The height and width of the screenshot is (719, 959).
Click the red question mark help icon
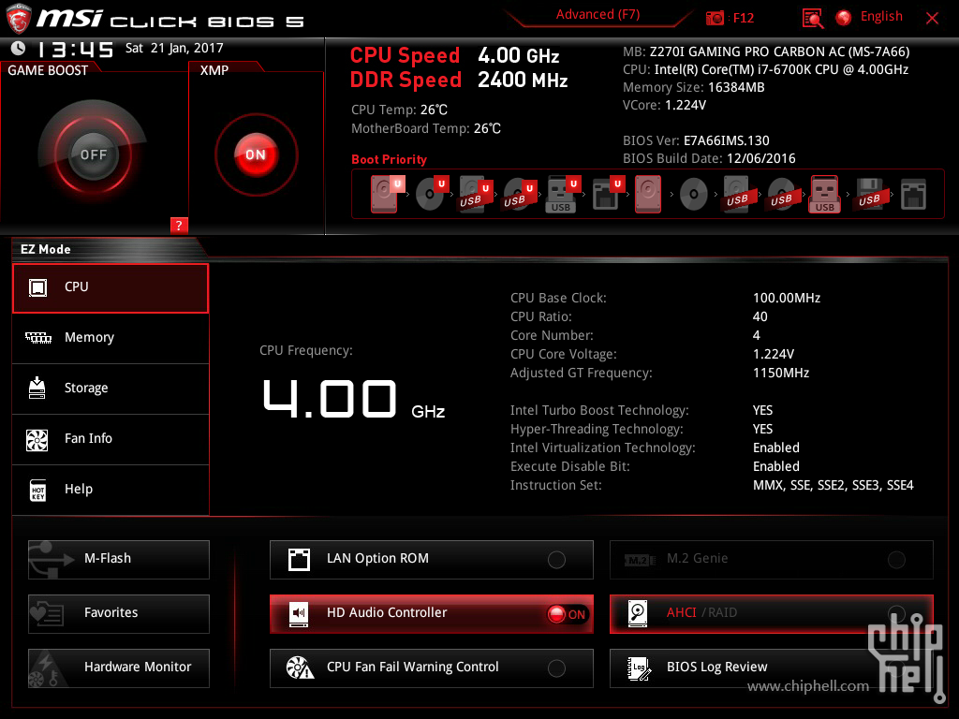point(179,225)
